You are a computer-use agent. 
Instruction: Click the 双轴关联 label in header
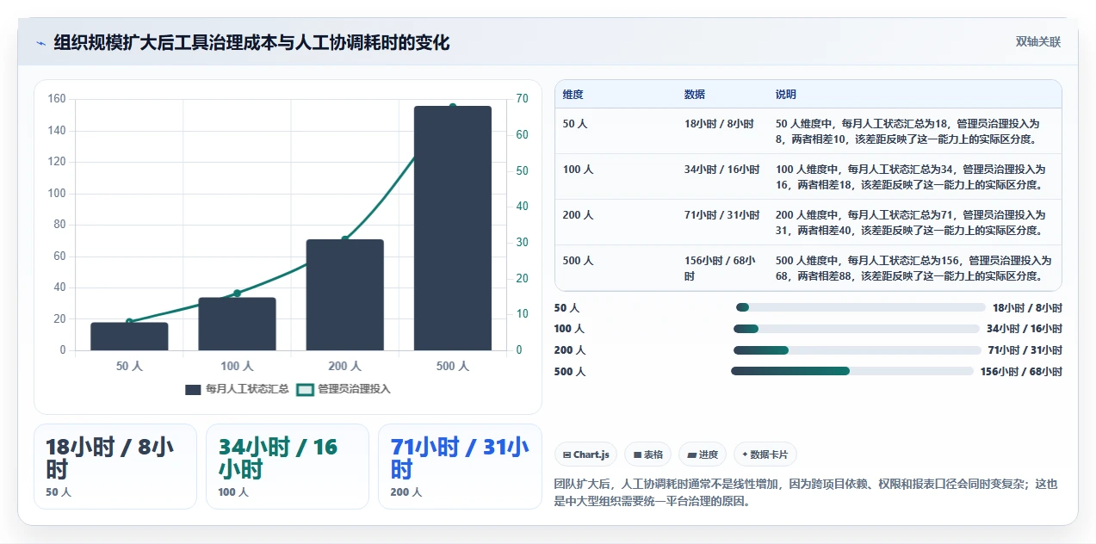[x=1037, y=42]
